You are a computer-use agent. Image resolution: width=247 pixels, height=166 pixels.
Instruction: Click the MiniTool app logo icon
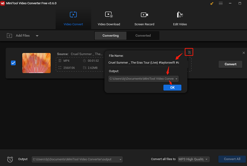pos(3,3)
